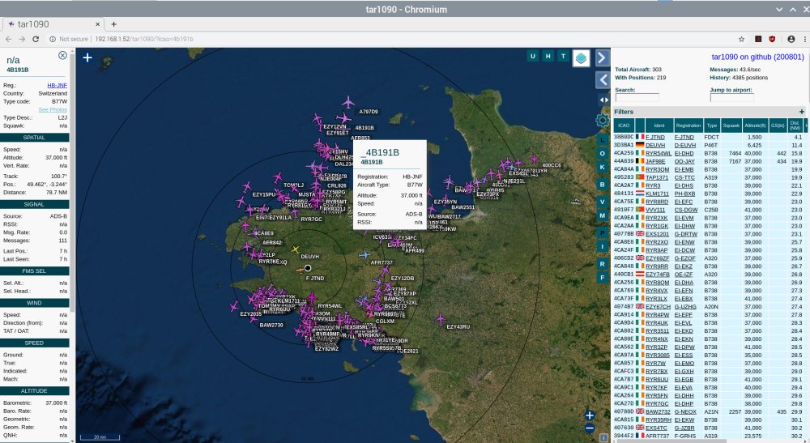Toggle the B map option button
Viewport: 810px width, 443px height.
point(603,185)
